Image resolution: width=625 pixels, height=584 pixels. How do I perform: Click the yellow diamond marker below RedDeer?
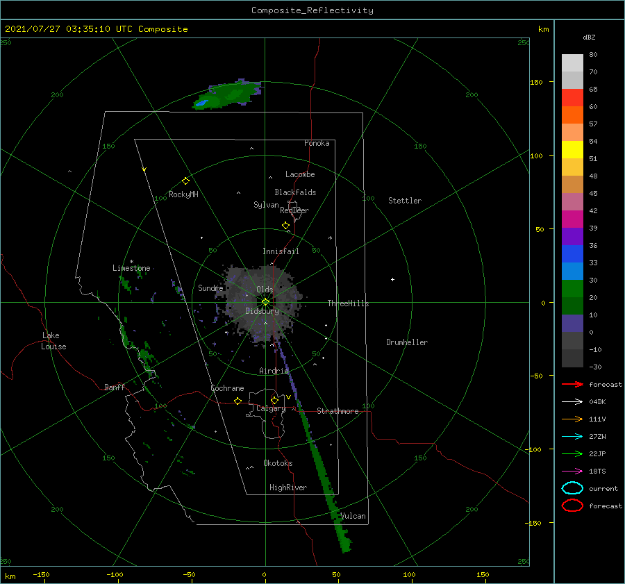pyautogui.click(x=286, y=226)
